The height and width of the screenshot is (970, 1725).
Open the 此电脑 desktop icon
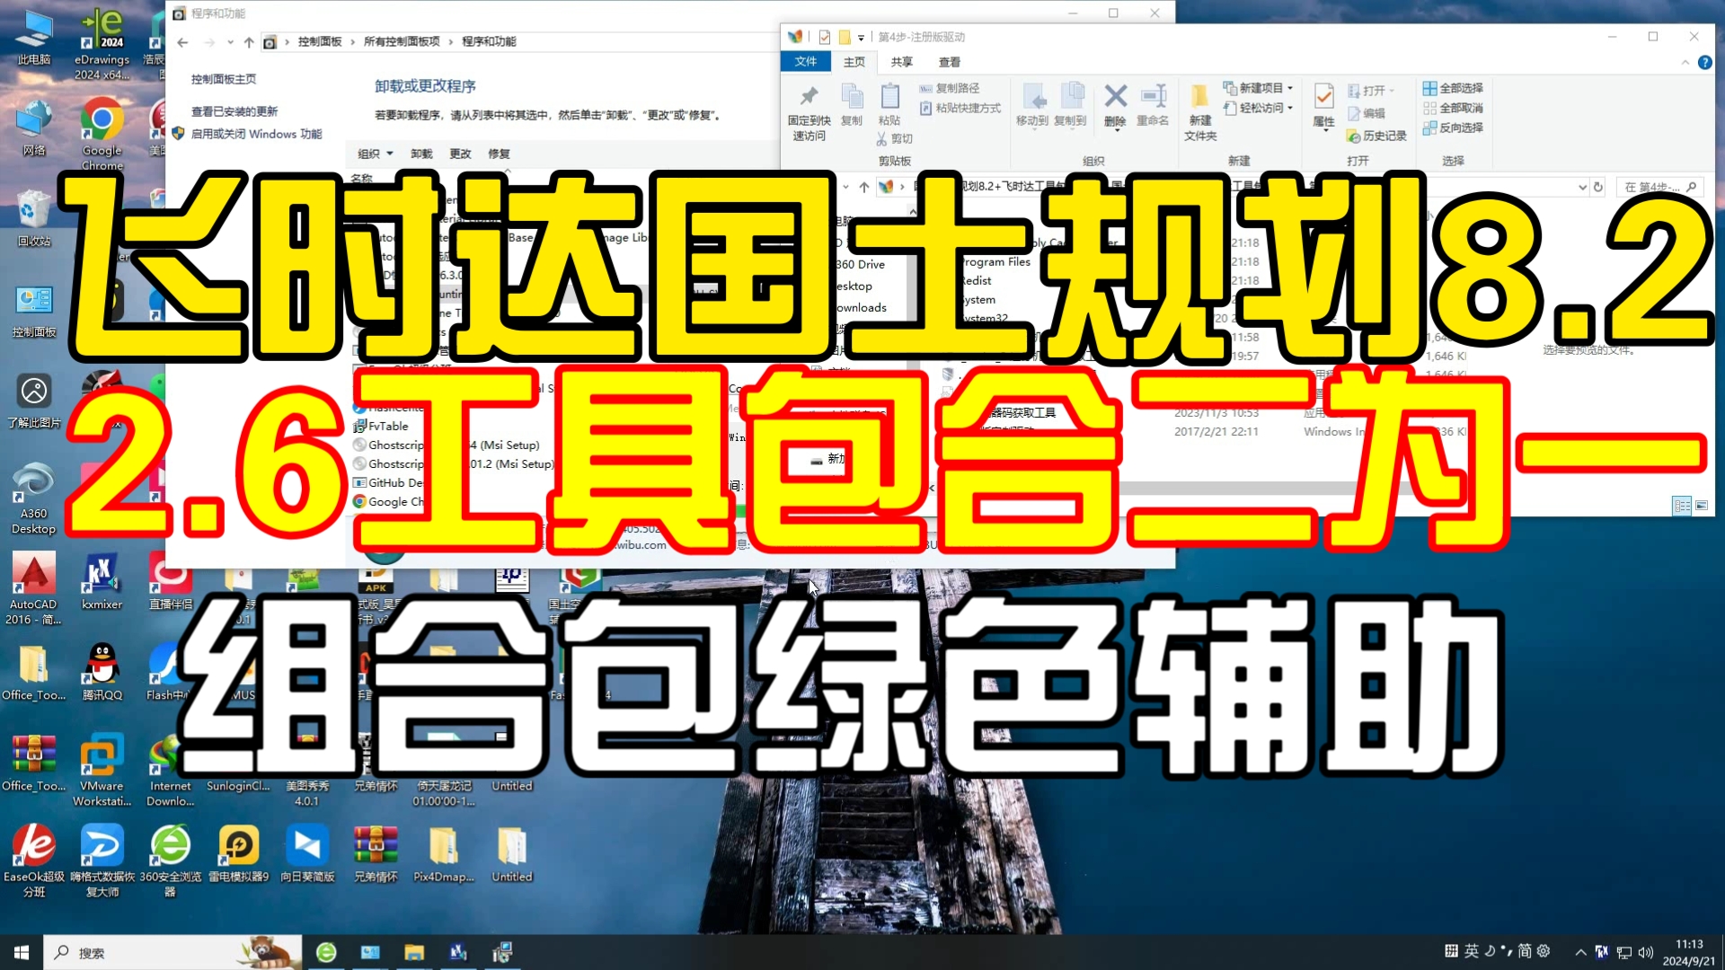(34, 38)
